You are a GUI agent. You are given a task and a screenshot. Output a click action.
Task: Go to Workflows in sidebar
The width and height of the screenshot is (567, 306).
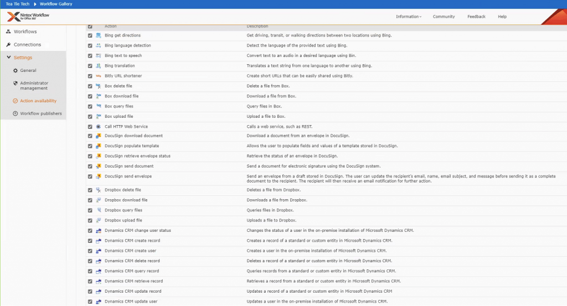click(25, 32)
